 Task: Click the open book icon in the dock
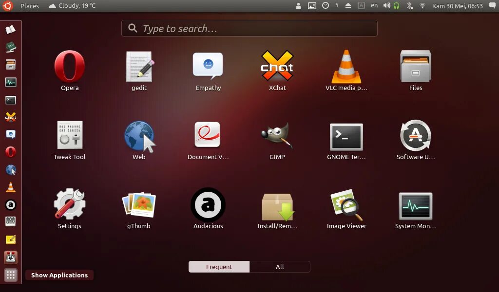11,30
